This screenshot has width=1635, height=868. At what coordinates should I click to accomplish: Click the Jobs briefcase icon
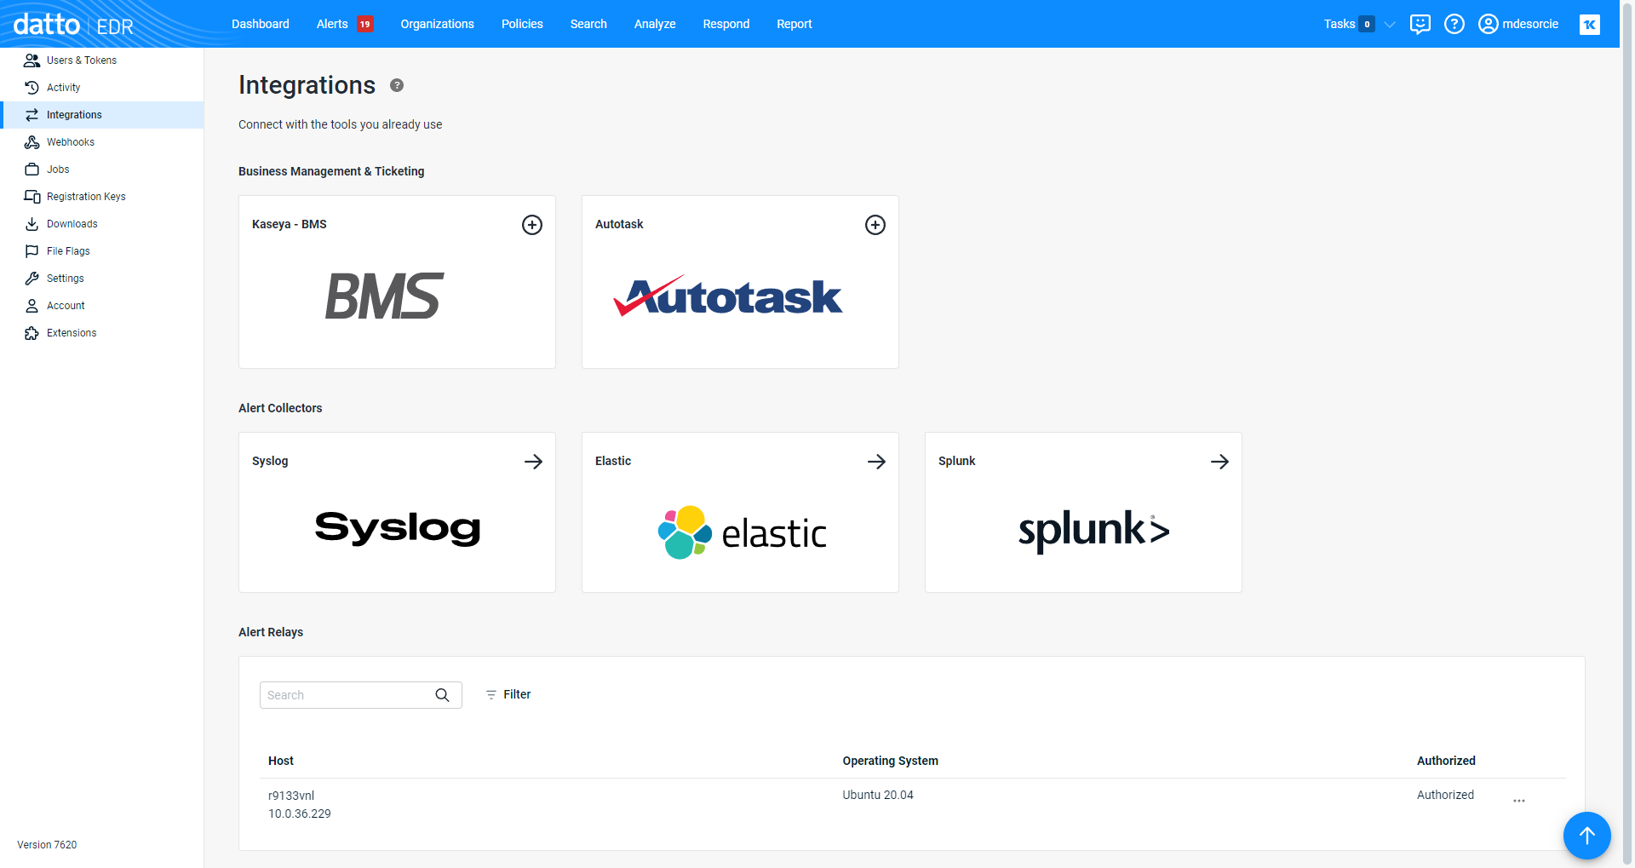pyautogui.click(x=32, y=170)
